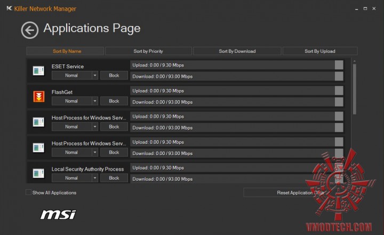384x235 pixels.
Task: Go back using the circled arrow icon
Action: tap(30, 30)
